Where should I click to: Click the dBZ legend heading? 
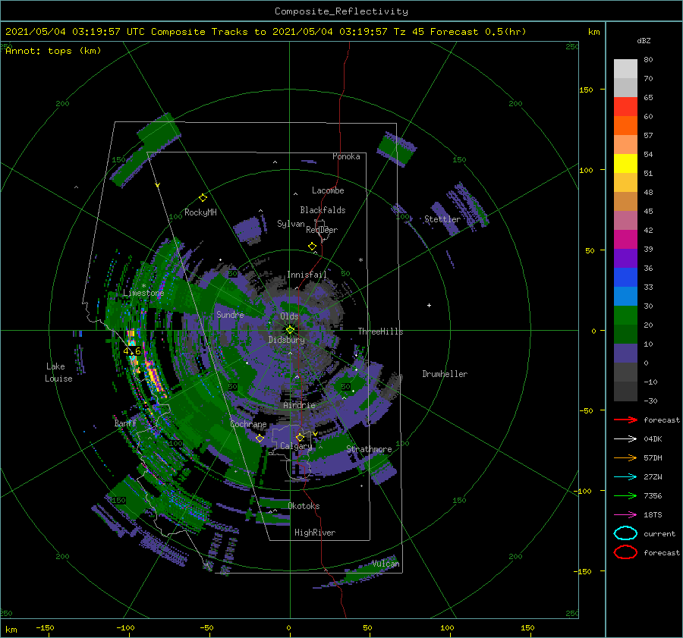pos(644,41)
